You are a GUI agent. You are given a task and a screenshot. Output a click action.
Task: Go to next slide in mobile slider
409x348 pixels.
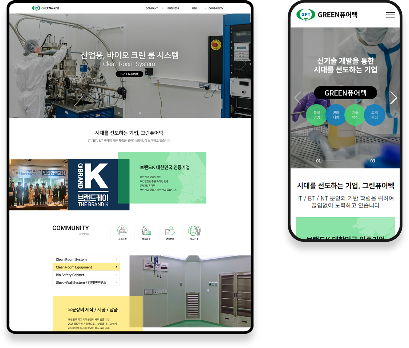click(393, 98)
